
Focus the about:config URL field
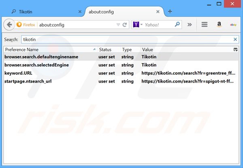77,25
